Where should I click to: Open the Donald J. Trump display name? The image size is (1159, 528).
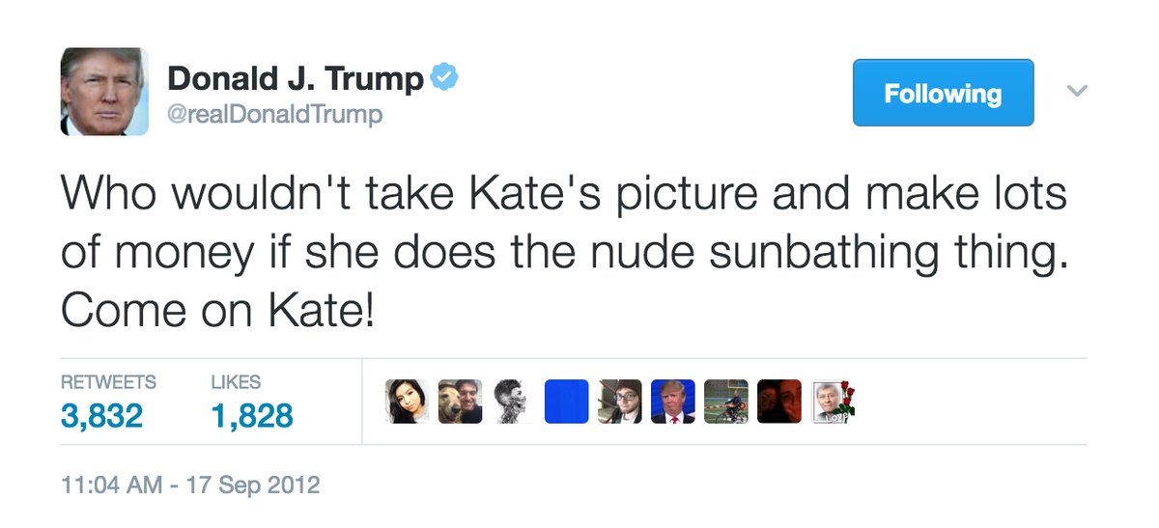[x=296, y=79]
